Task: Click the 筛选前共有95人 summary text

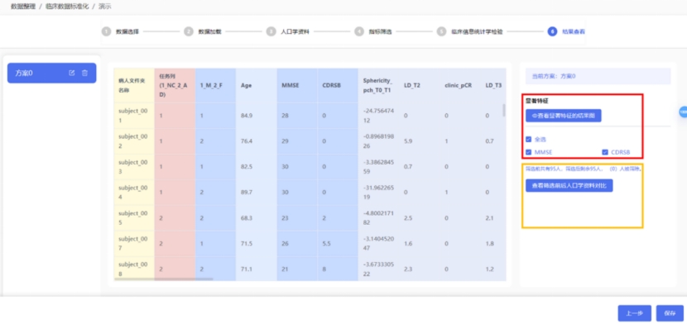Action: click(584, 169)
